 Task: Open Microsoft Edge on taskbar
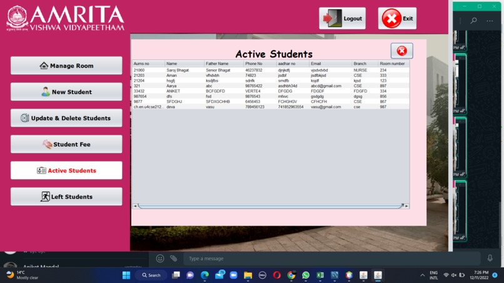(x=204, y=276)
